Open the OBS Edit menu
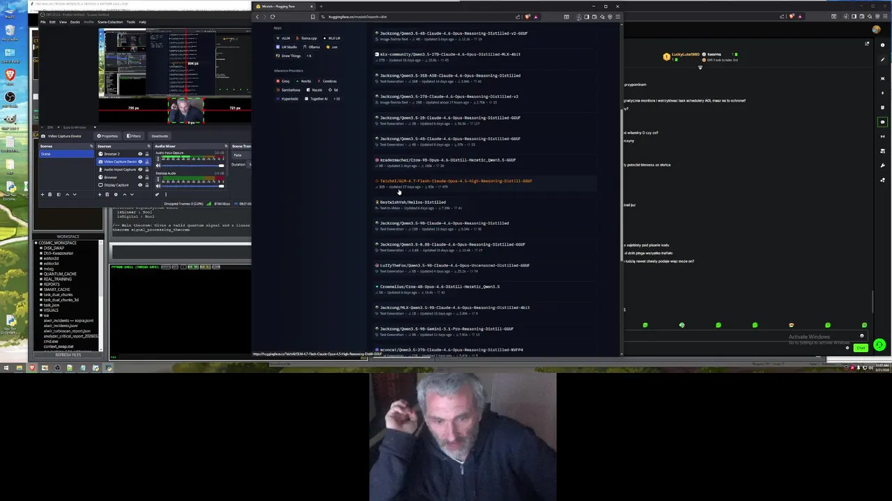The height and width of the screenshot is (501, 892). pos(52,22)
